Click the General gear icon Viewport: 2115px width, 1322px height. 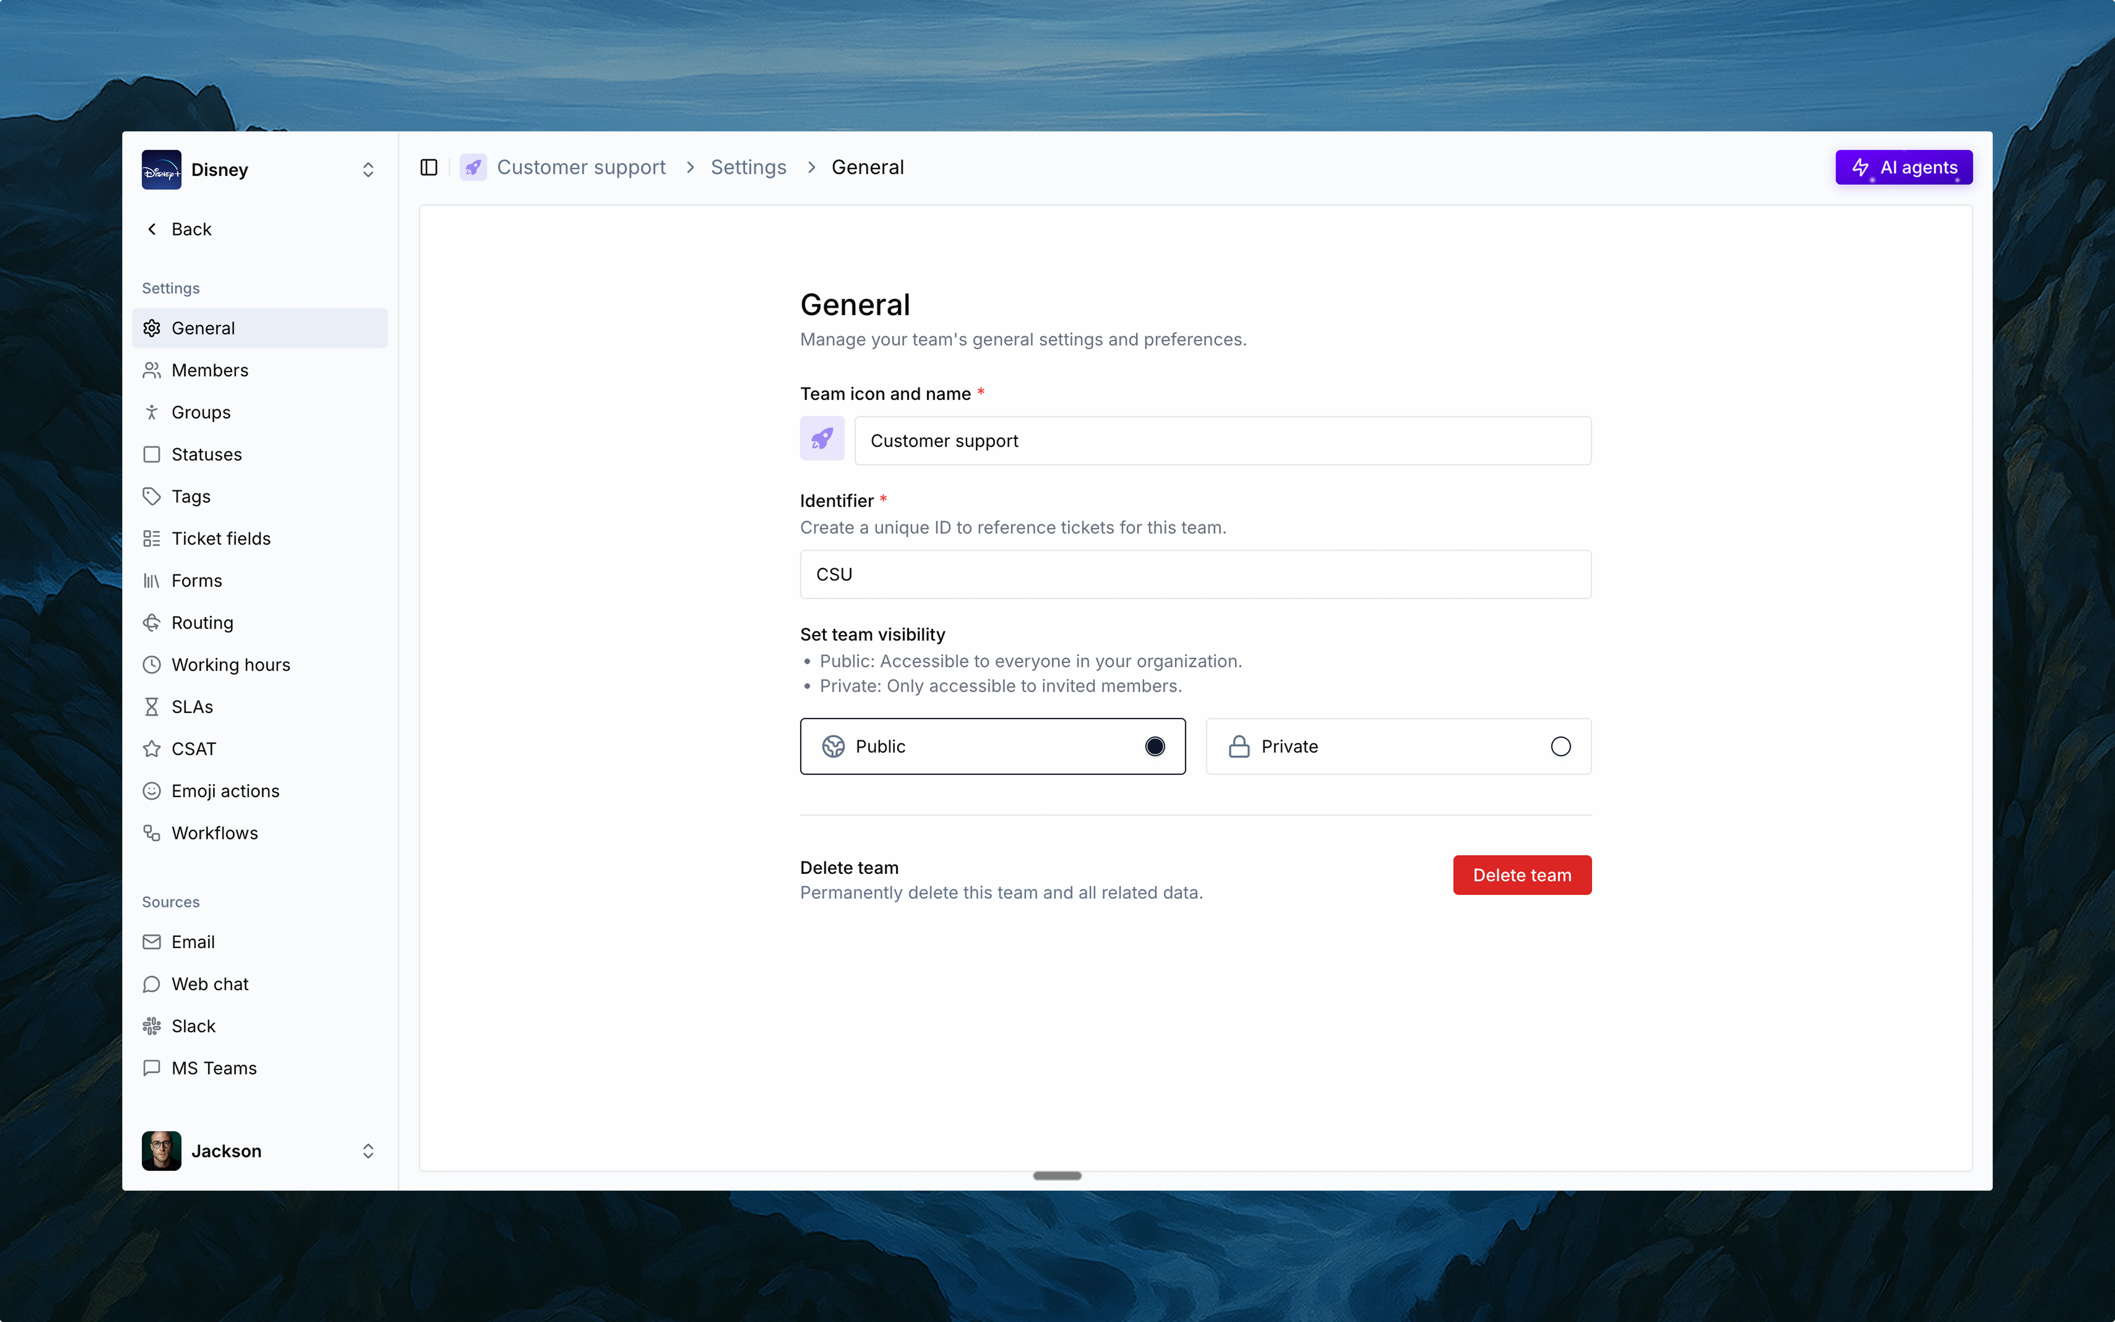click(x=152, y=328)
